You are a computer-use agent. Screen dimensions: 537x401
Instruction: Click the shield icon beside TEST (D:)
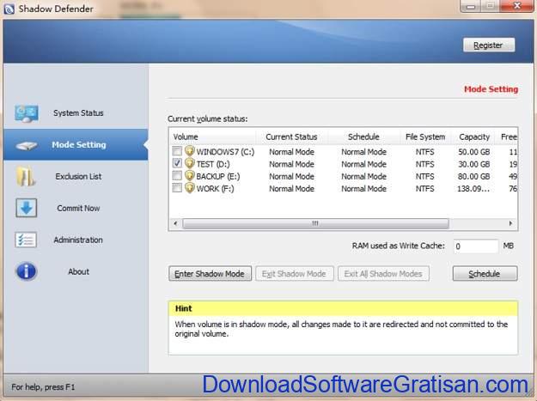click(189, 163)
